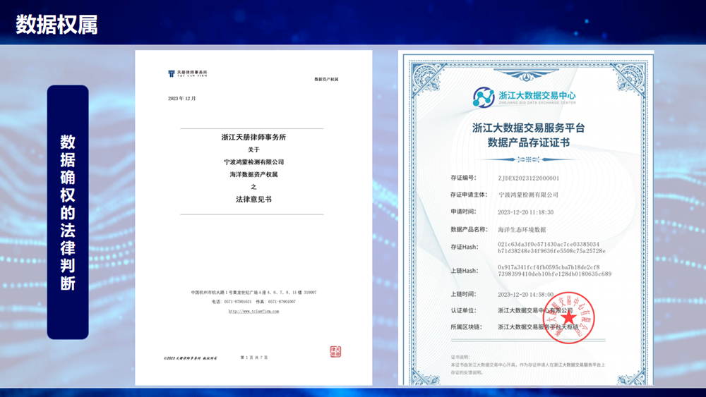
Task: Select the label 申请时间
Action: (x=463, y=212)
